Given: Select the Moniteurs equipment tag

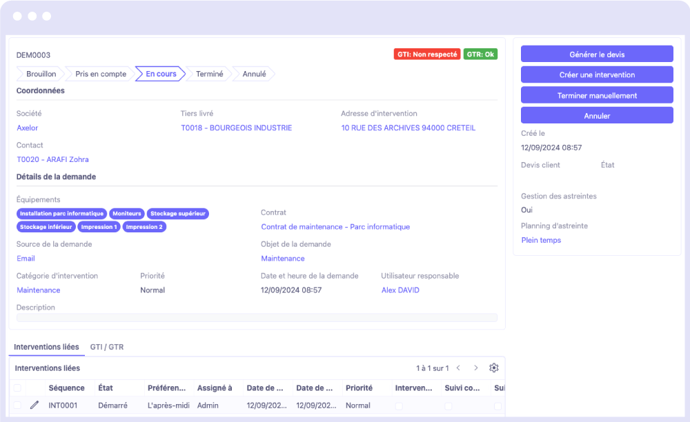Looking at the screenshot, I should [127, 214].
